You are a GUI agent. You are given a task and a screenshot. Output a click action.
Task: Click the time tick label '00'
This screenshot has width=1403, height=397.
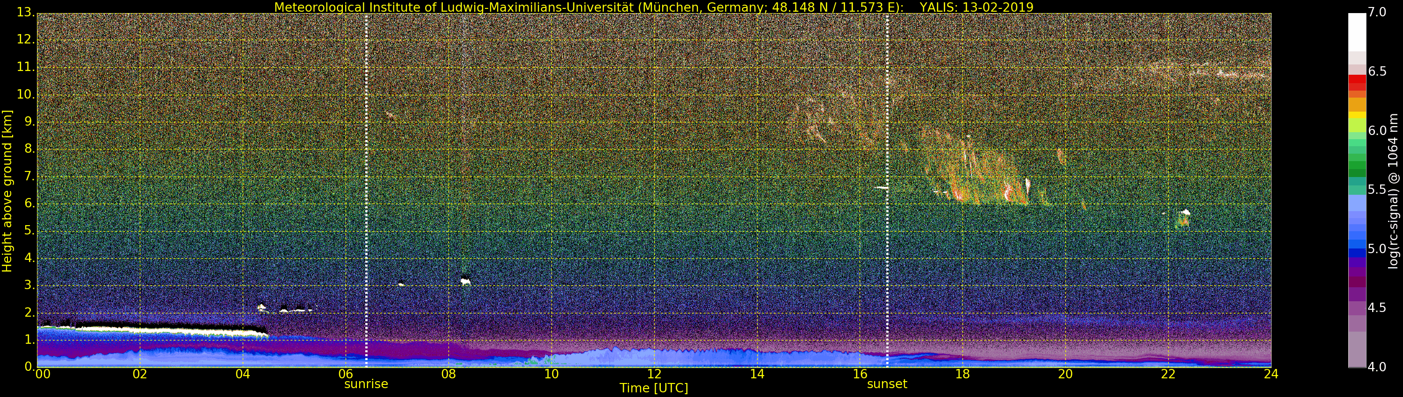click(43, 374)
